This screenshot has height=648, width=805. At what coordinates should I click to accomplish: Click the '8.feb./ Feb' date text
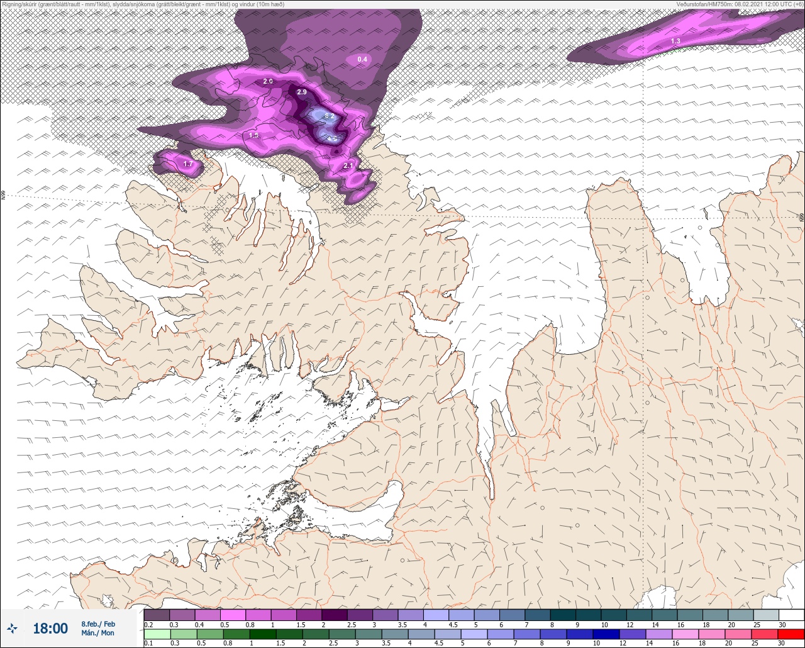(x=98, y=623)
